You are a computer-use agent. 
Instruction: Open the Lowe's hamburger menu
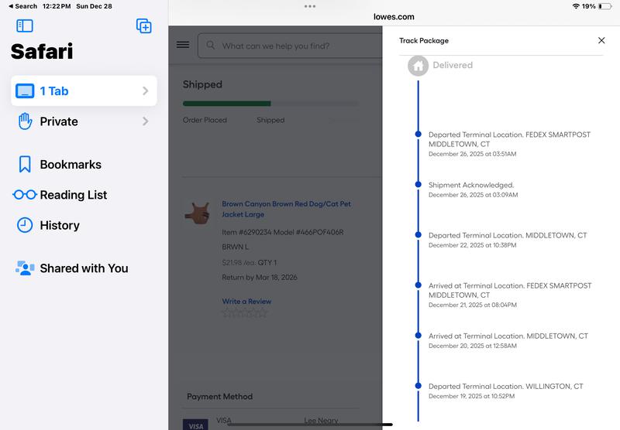(183, 45)
